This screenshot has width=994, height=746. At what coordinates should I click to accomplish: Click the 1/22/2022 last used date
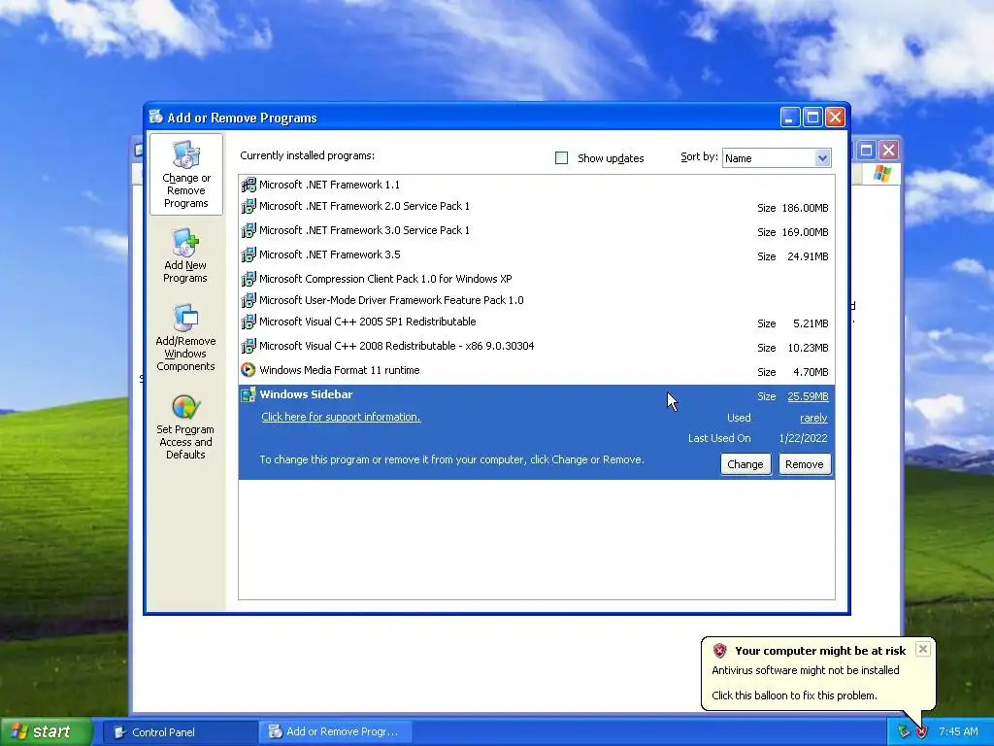(803, 438)
